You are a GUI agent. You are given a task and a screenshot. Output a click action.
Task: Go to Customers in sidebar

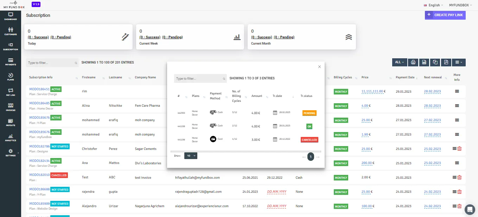pyautogui.click(x=11, y=31)
